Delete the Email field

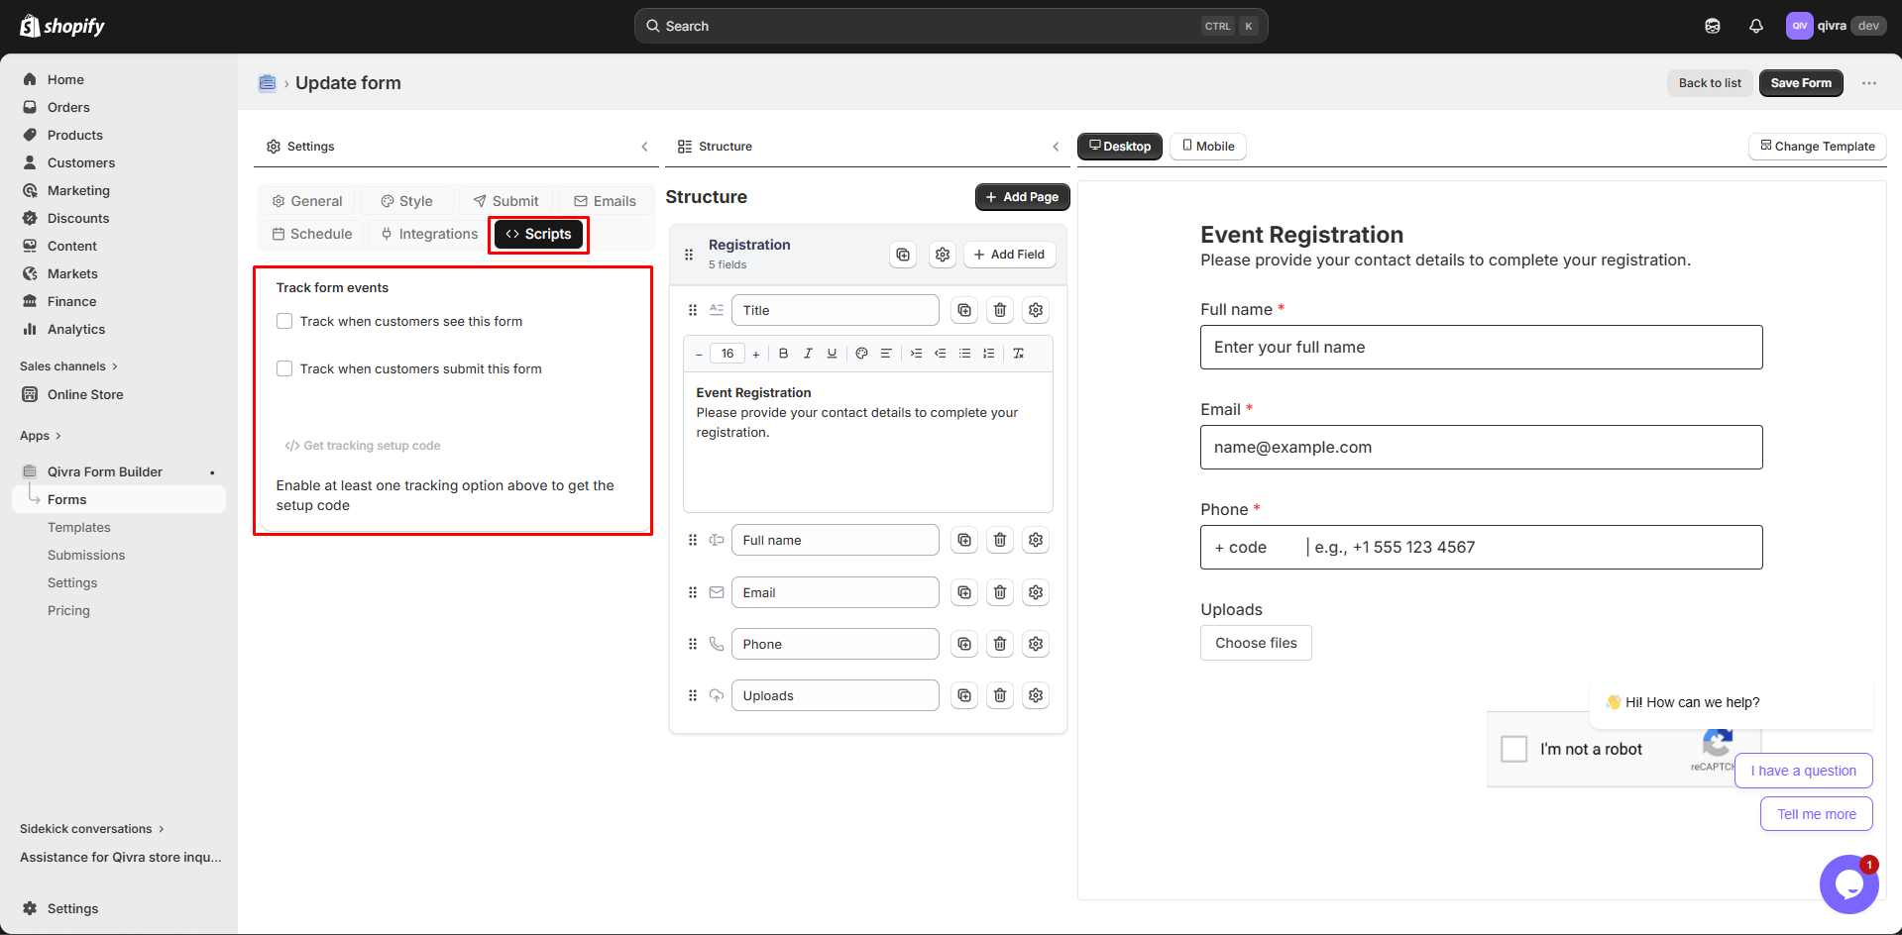coord(1000,592)
